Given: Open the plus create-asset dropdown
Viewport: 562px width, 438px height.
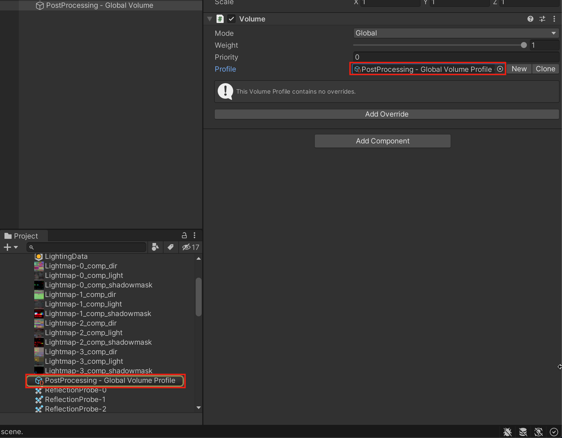Looking at the screenshot, I should (x=11, y=247).
